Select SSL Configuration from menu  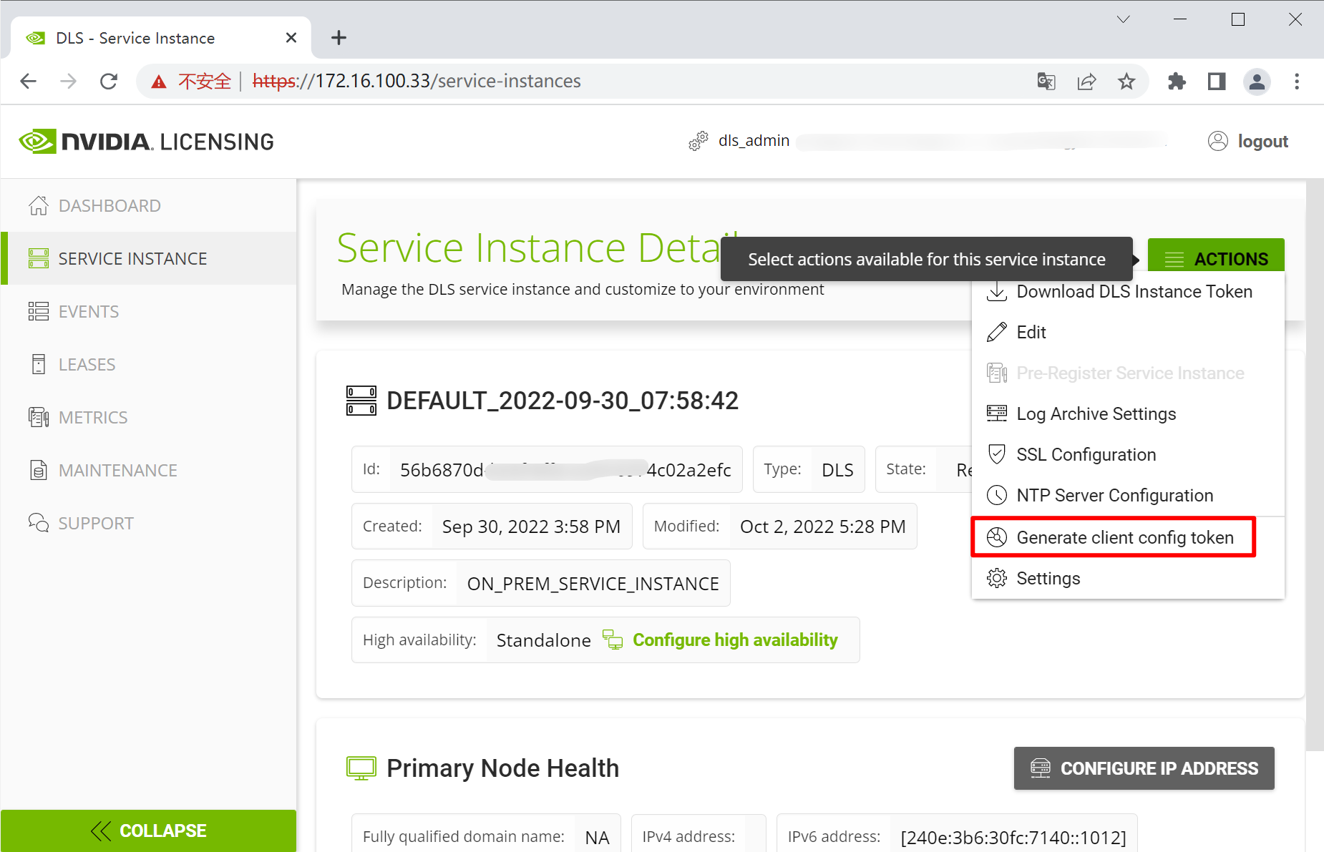pos(1086,455)
